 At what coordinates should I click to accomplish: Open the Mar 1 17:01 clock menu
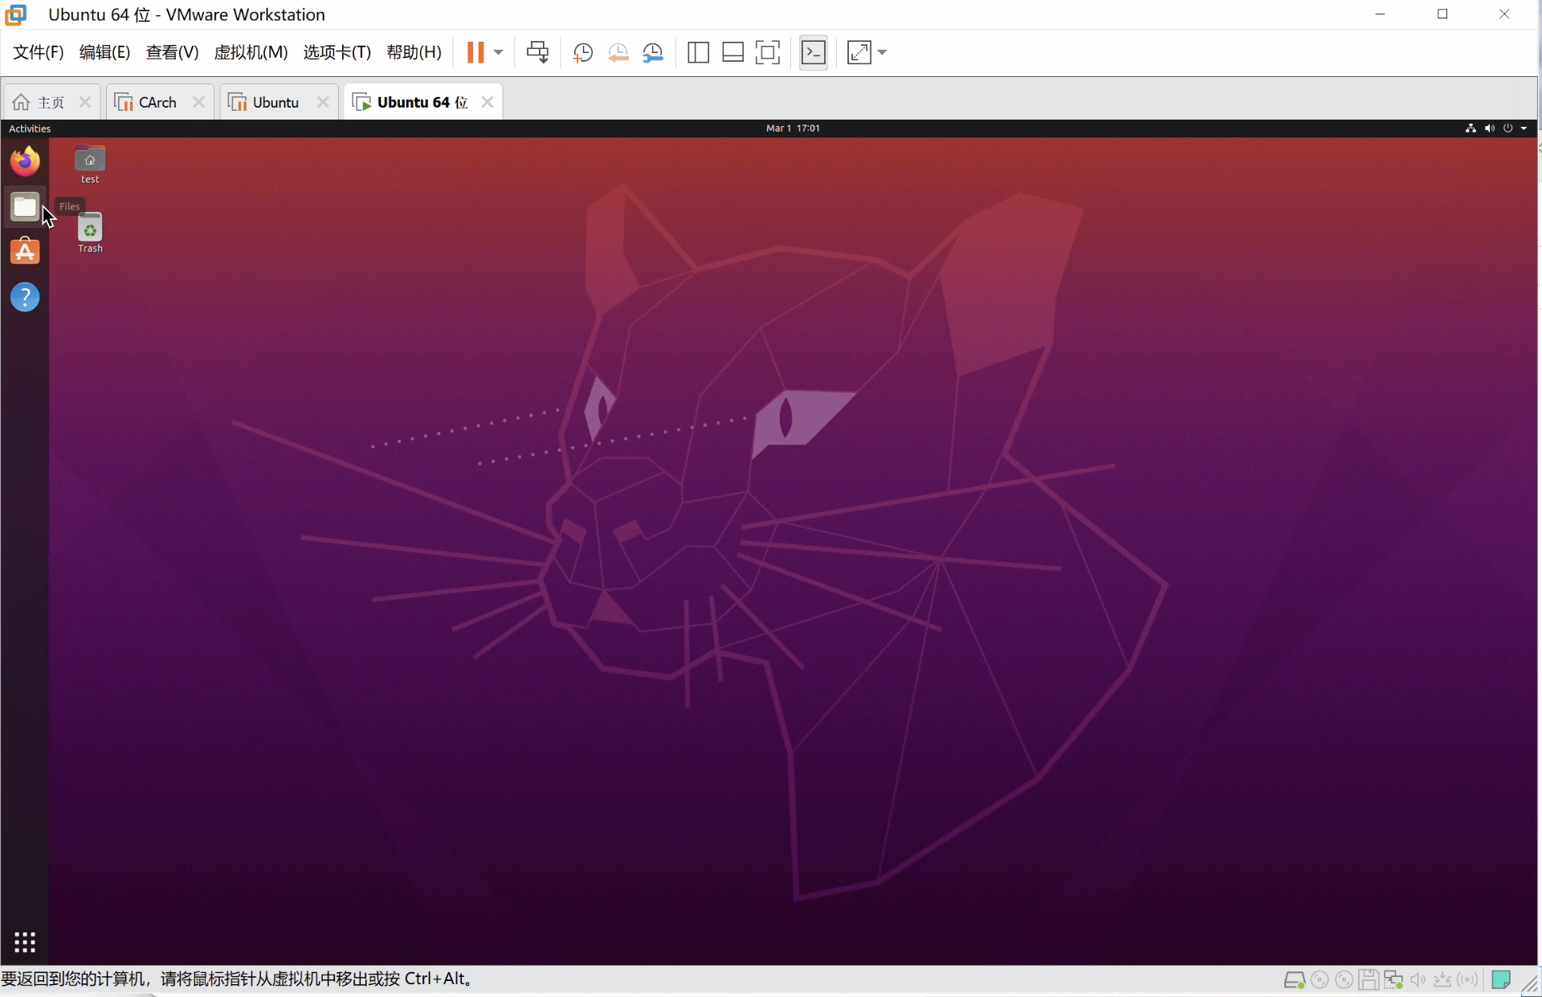(x=793, y=128)
